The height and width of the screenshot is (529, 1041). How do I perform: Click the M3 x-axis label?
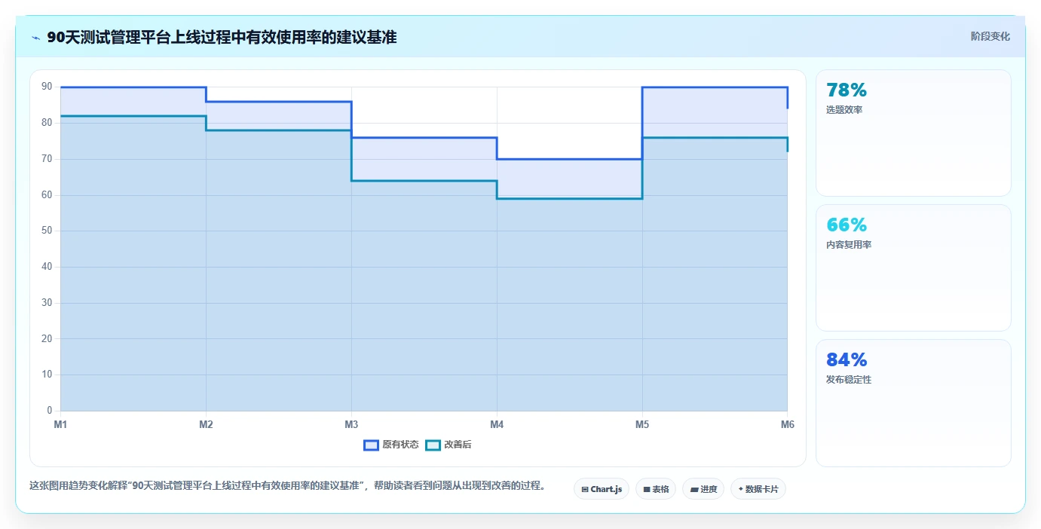point(351,424)
